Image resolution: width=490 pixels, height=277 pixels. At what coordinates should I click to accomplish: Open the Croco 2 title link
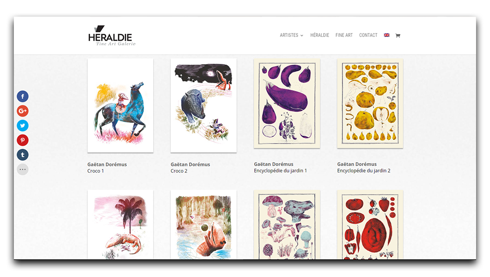[179, 171]
